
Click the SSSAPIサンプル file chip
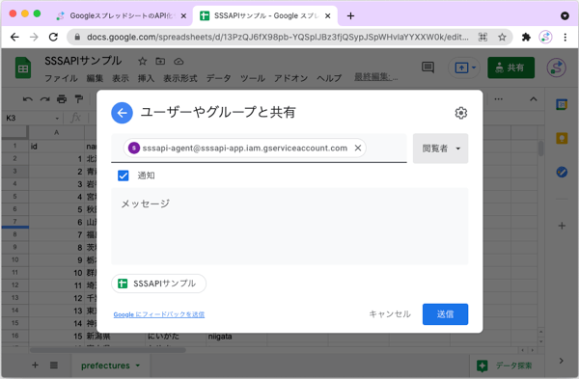158,284
